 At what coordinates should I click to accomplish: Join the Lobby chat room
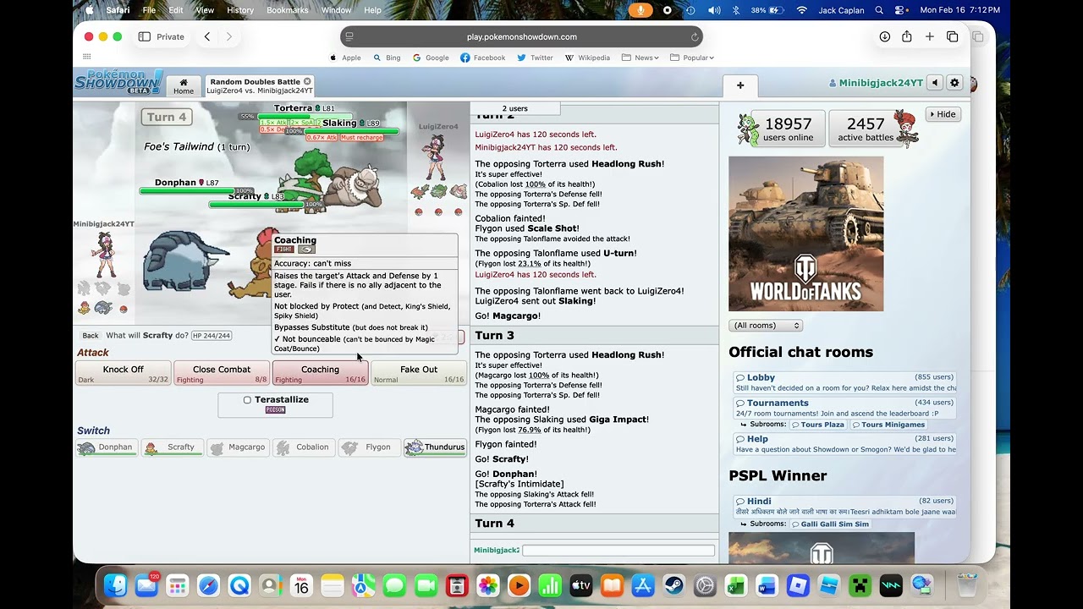pos(844,382)
